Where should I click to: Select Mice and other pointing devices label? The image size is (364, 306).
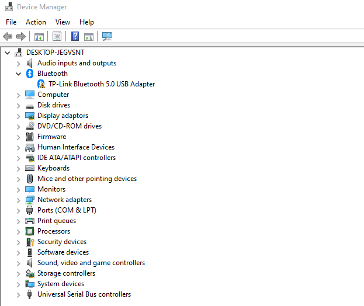click(87, 179)
